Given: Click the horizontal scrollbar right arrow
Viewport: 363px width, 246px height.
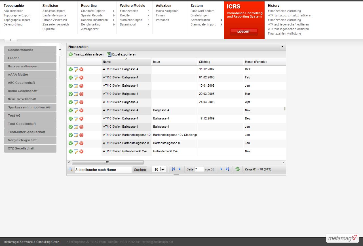Looking at the screenshot, I should pos(283,162).
